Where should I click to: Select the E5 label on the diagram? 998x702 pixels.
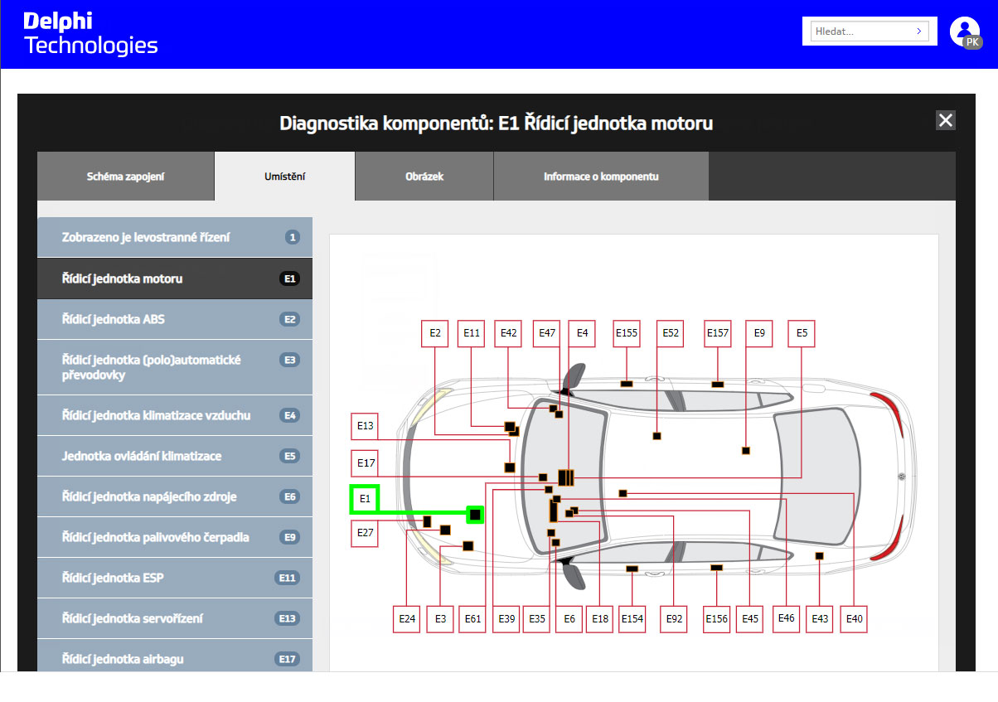pyautogui.click(x=802, y=333)
